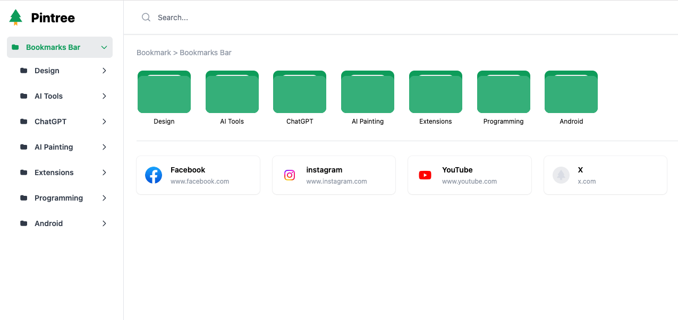The width and height of the screenshot is (678, 320).
Task: Expand the Android sidebar folder
Action: (x=104, y=223)
